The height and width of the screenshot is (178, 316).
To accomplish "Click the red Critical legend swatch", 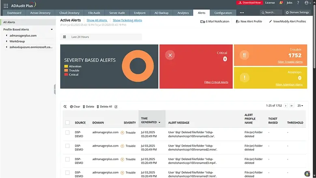I will (66, 74).
